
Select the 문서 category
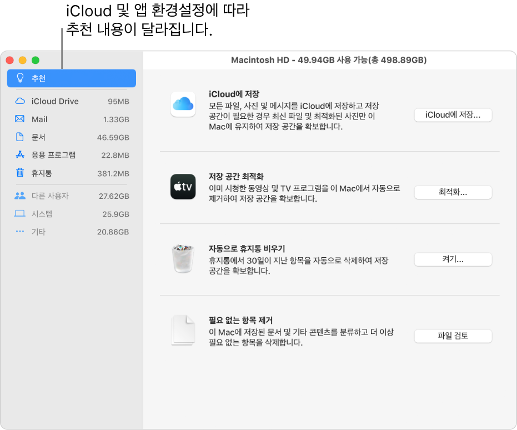pyautogui.click(x=72, y=137)
